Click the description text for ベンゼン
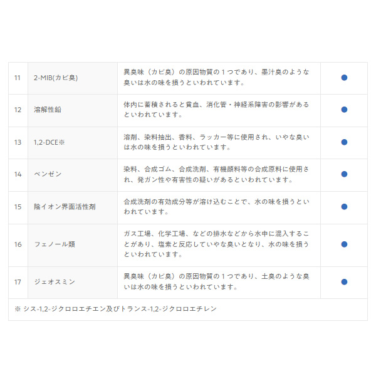376x376 pixels. point(216,174)
